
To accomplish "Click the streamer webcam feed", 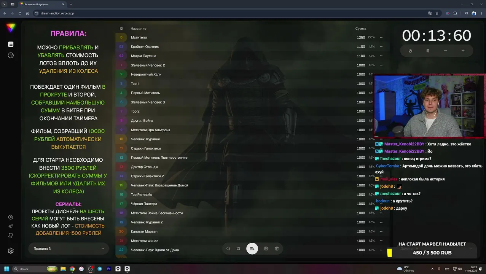I will pyautogui.click(x=430, y=105).
